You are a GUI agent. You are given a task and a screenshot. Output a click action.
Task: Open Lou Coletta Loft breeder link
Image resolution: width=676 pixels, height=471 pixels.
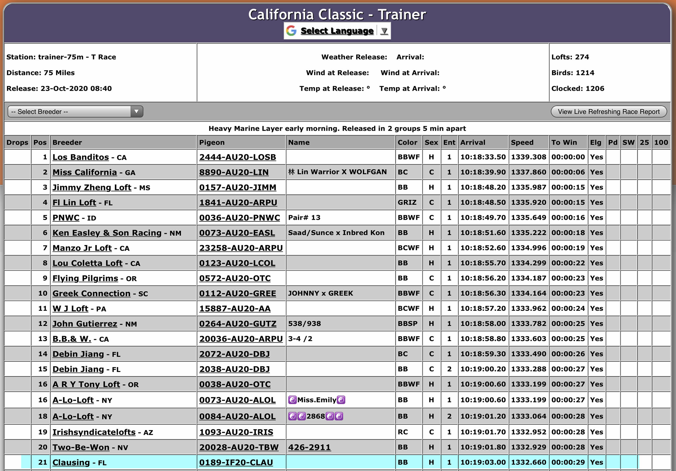point(87,263)
